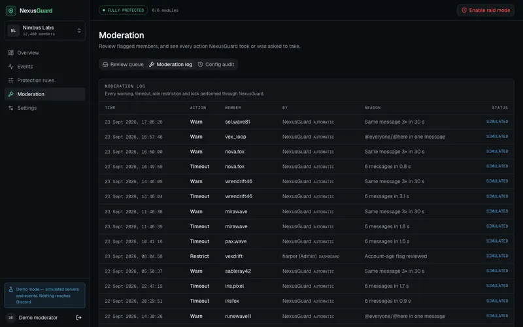Click the Overview grid icon in sidebar
Viewport: 523px width, 327px height.
[x=10, y=53]
